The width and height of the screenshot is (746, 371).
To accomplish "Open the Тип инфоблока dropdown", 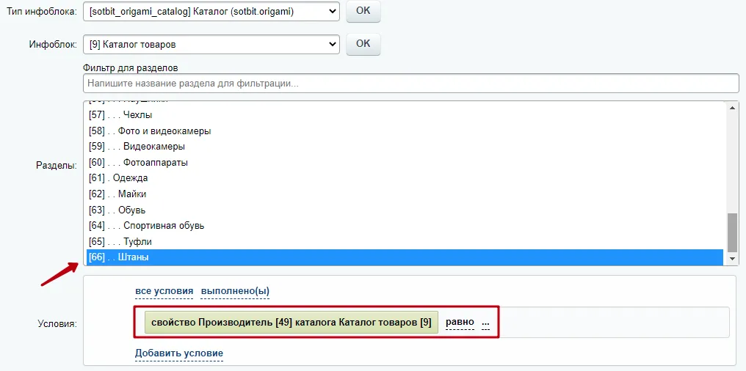I will pos(211,11).
